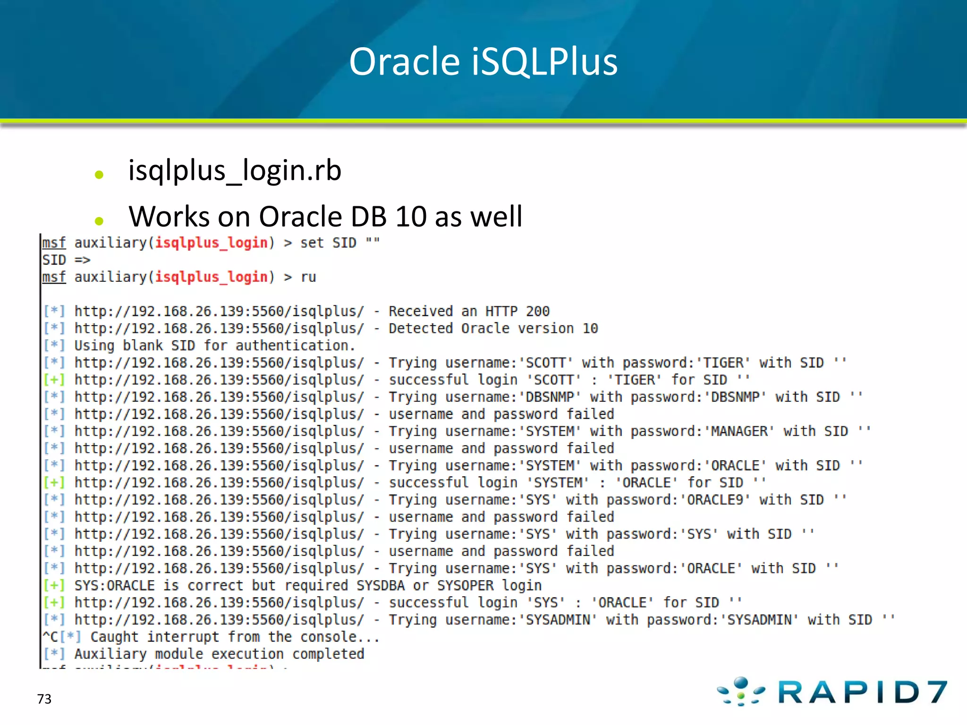Click the line trying SYS with password 'SYS'
Viewport: 967px width, 725px height.
click(x=429, y=534)
